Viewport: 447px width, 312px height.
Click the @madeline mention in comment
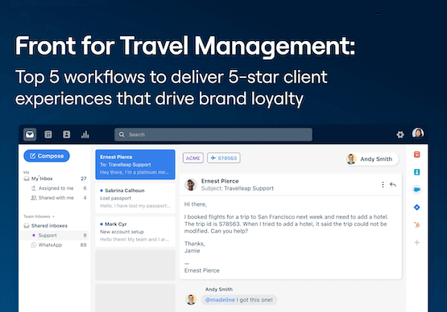click(220, 300)
